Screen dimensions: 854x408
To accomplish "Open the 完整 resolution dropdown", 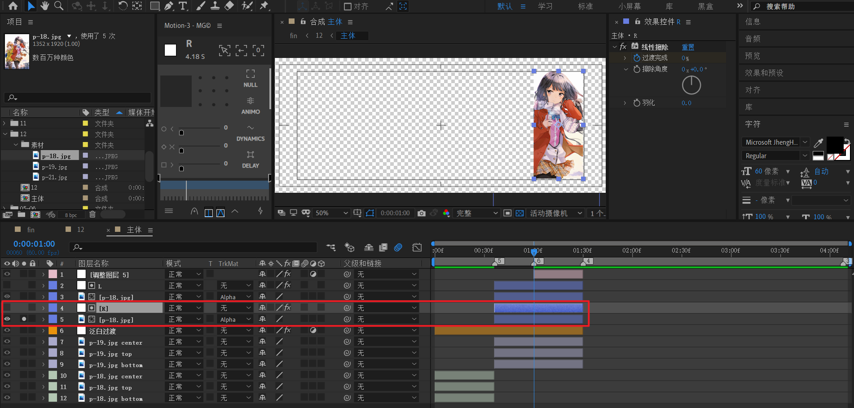I will coord(477,213).
